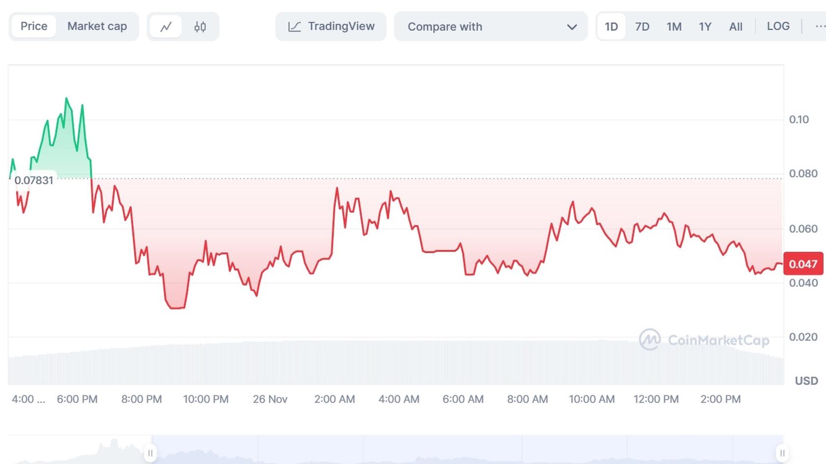Viewport: 826px width, 464px height.
Task: Click the more options ellipsis icon
Action: 819,27
